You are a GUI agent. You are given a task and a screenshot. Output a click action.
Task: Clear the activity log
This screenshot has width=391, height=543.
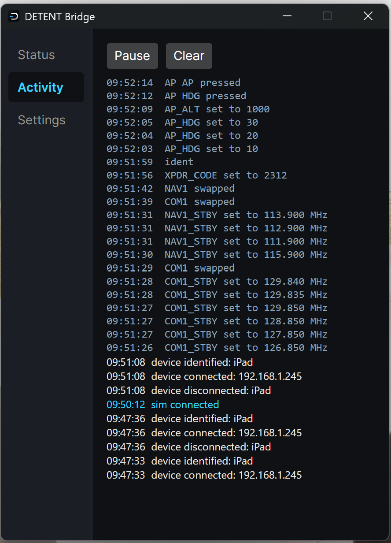(x=189, y=56)
